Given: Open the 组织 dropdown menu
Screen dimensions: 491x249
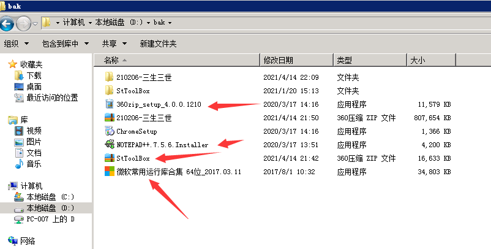Looking at the screenshot, I should 16,44.
